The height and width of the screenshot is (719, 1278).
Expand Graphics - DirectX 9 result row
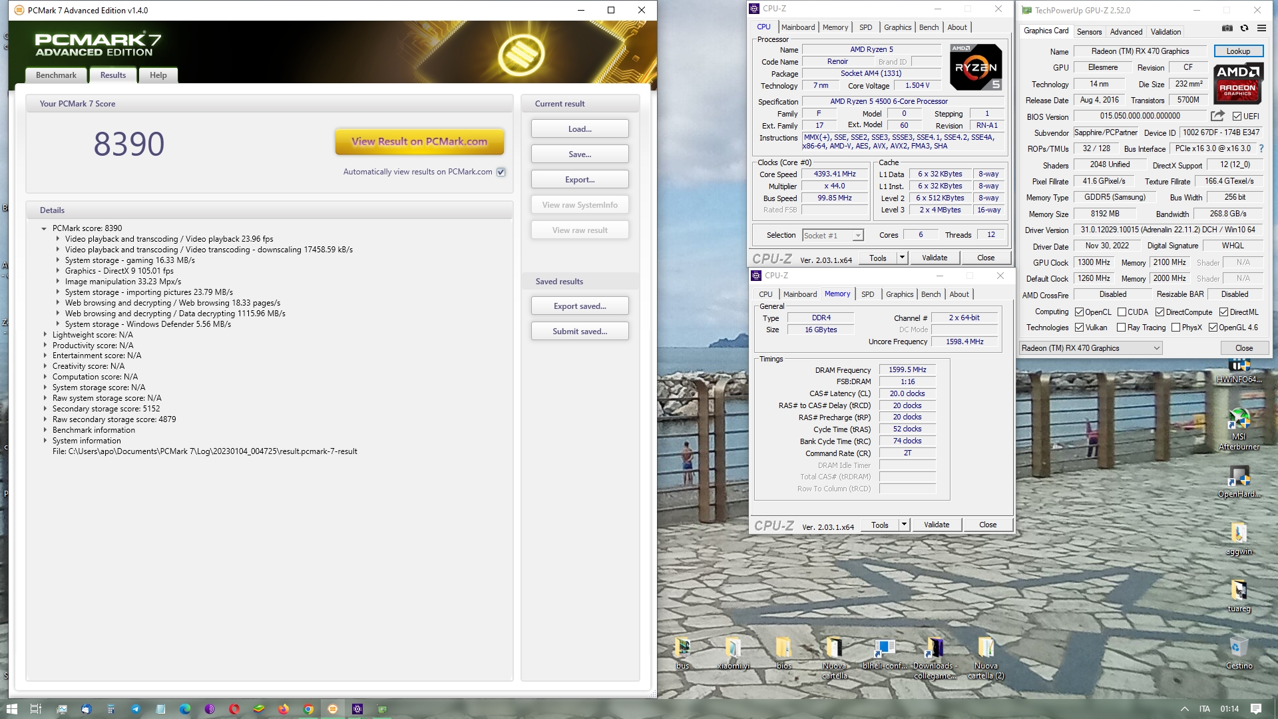pos(58,271)
